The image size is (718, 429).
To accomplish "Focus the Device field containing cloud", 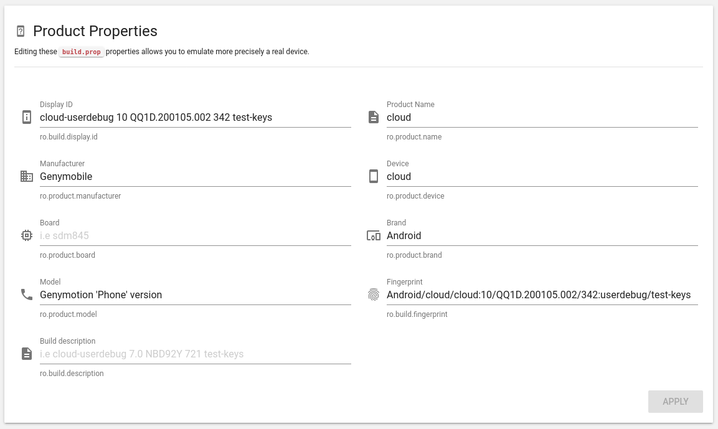I will click(x=542, y=176).
